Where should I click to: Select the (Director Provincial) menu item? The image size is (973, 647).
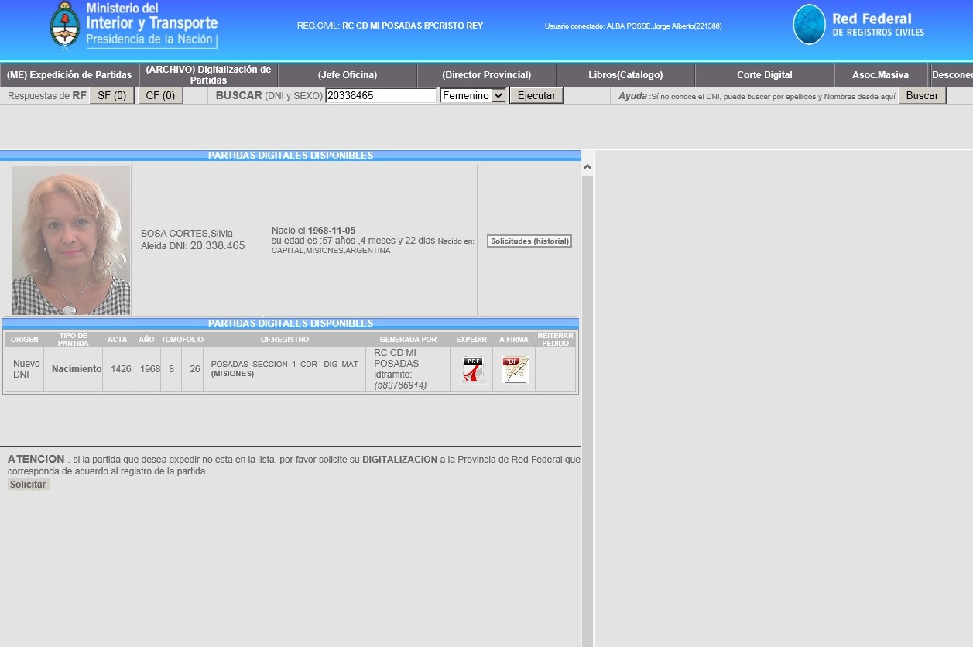pos(486,75)
